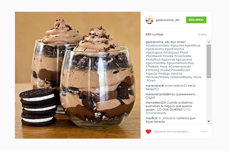Visit mariandreu6 commenter profile

(155, 86)
